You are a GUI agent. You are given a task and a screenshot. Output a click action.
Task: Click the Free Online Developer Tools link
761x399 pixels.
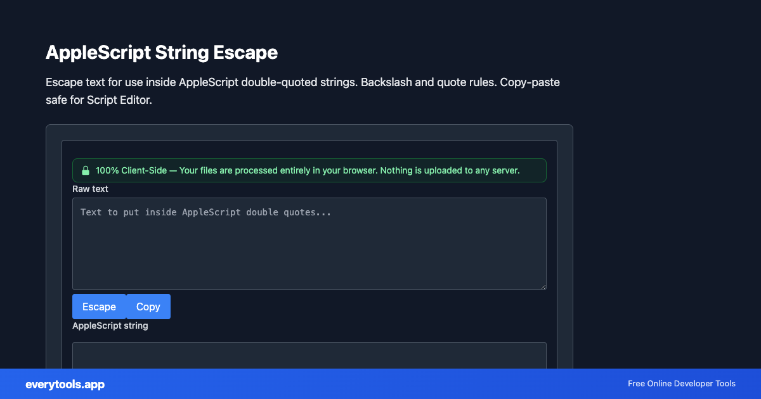coord(682,384)
